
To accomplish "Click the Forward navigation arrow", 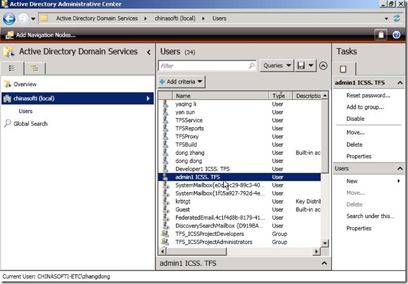I will pos(23,19).
